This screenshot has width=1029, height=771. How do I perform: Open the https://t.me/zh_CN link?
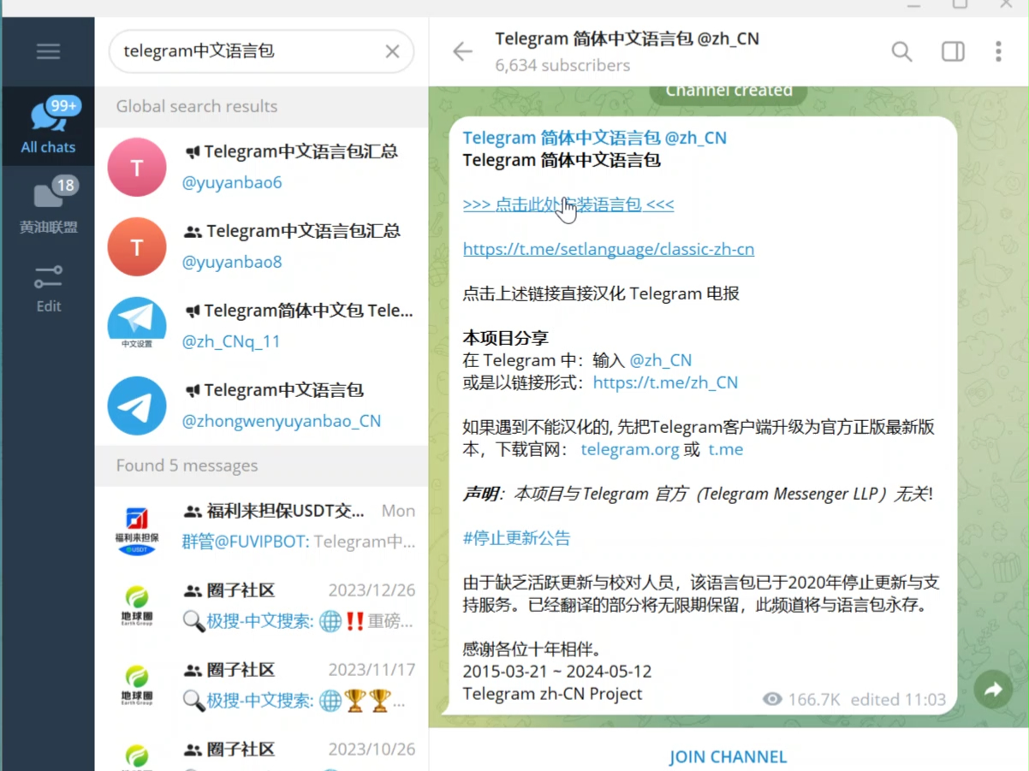[665, 383]
